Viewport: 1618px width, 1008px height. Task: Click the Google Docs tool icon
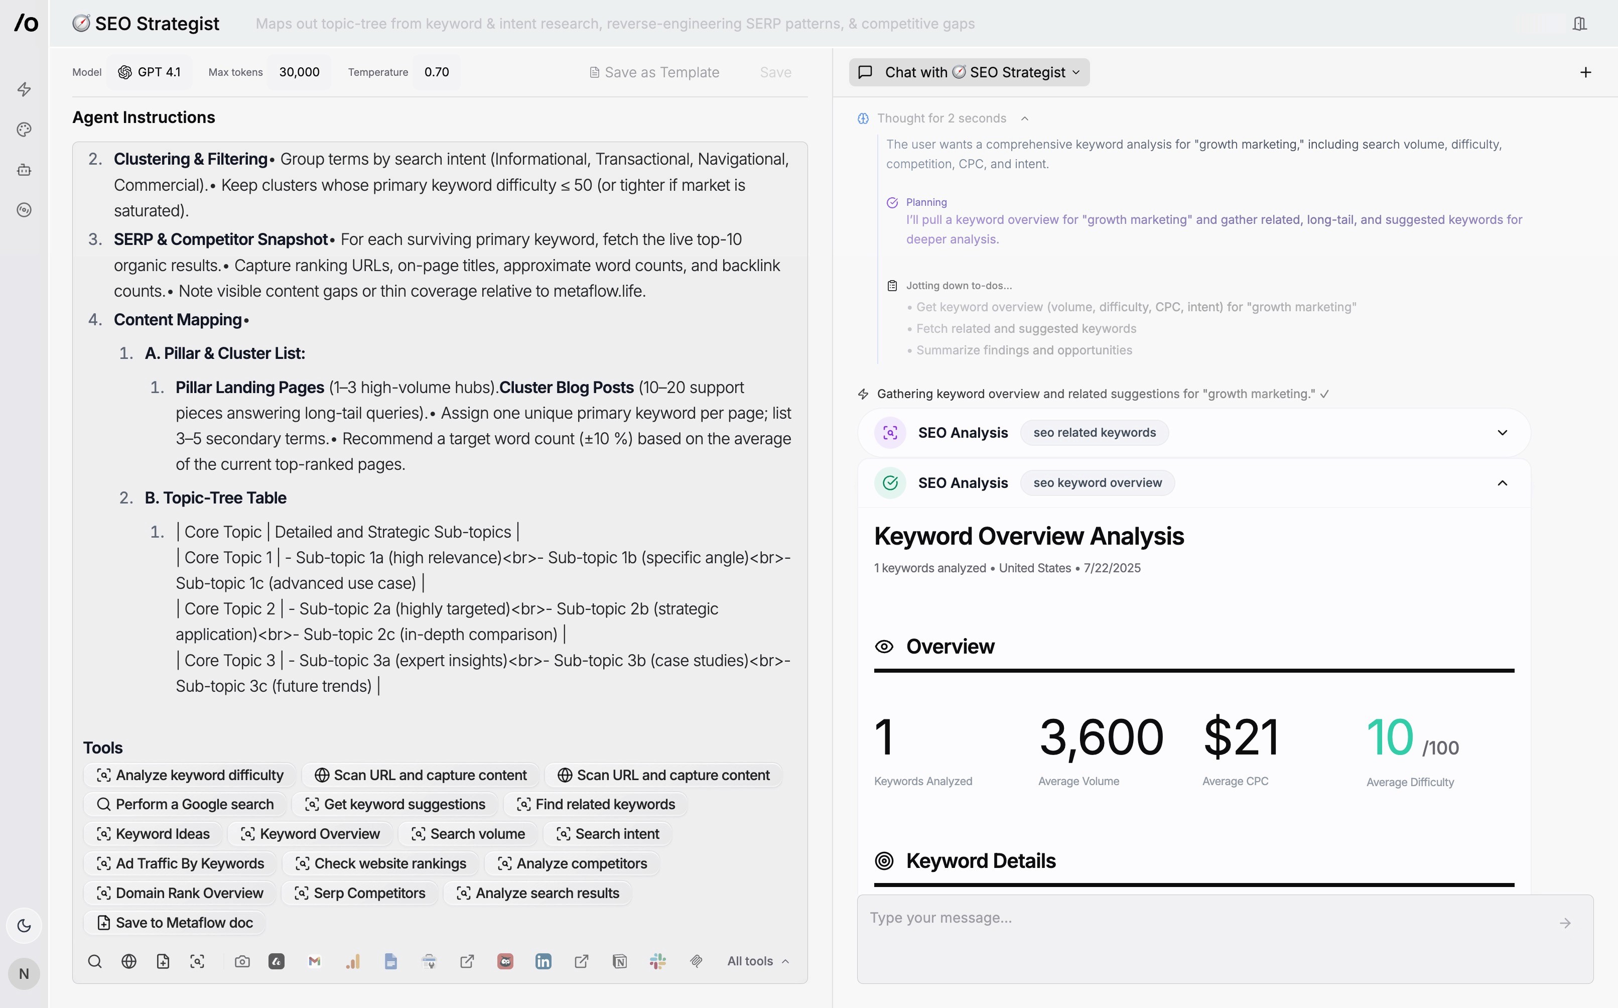point(390,961)
